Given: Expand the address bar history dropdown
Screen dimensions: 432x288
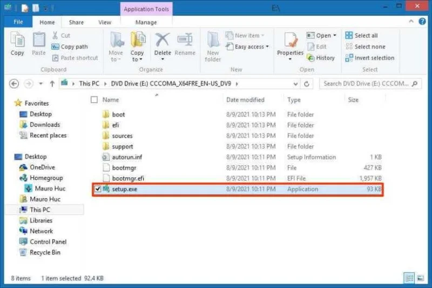Looking at the screenshot, I should click(295, 84).
